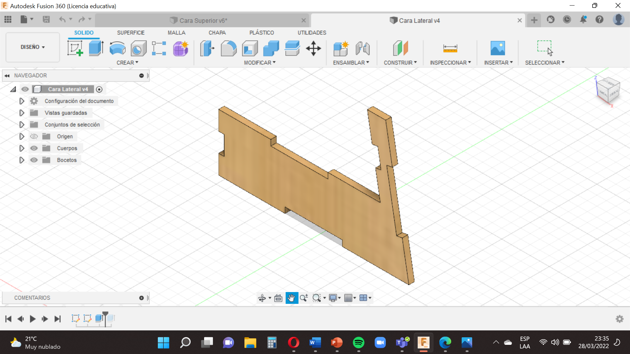Select the window Select tool
Image resolution: width=630 pixels, height=354 pixels.
click(x=545, y=48)
